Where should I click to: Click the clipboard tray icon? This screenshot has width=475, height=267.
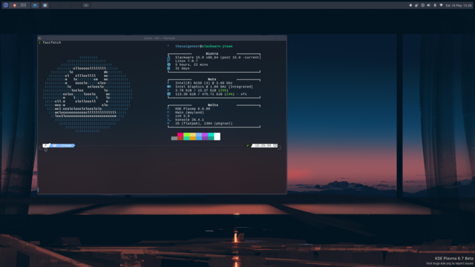416,5
